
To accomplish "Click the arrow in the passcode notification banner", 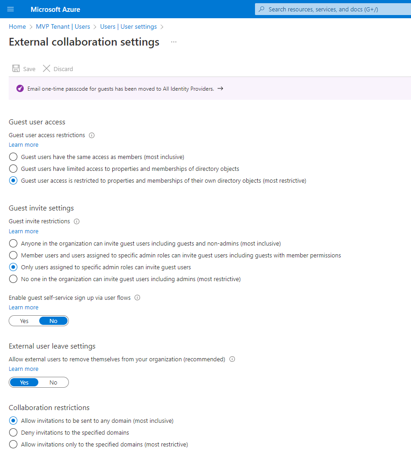I will 220,89.
